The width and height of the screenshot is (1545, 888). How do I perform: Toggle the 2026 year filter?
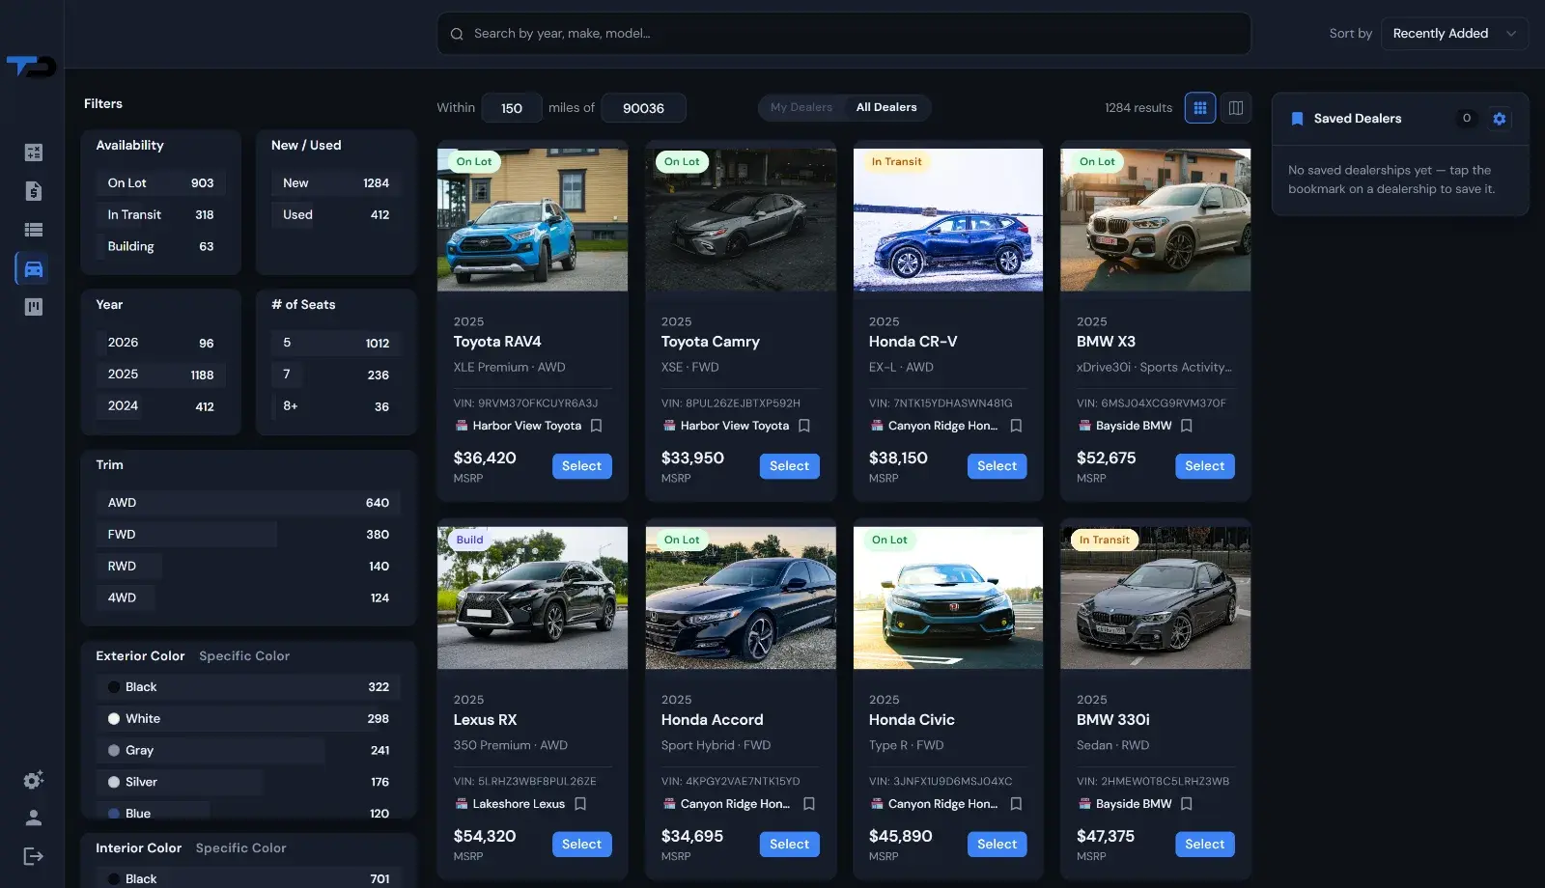[x=160, y=343]
